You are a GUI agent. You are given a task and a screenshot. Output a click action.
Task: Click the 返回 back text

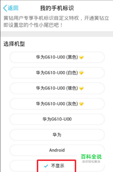click(13, 8)
